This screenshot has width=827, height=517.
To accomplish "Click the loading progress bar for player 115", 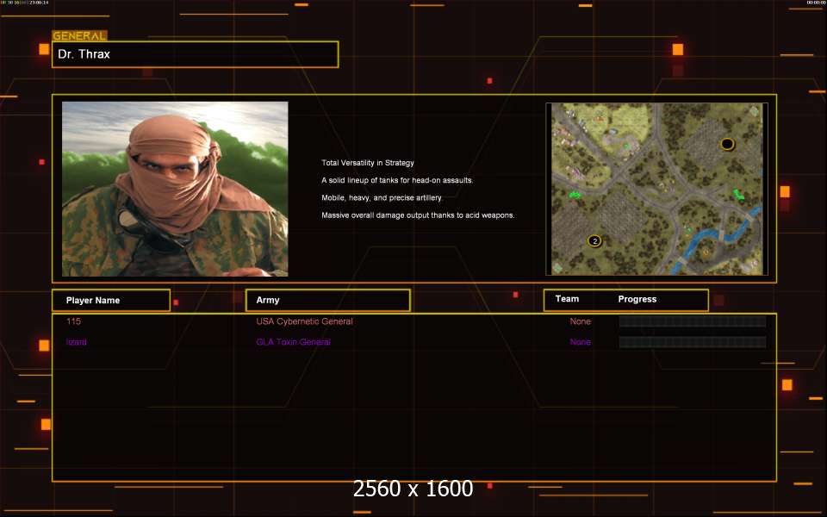I will point(693,321).
